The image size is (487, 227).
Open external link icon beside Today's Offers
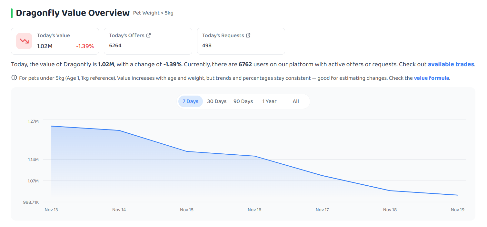148,36
